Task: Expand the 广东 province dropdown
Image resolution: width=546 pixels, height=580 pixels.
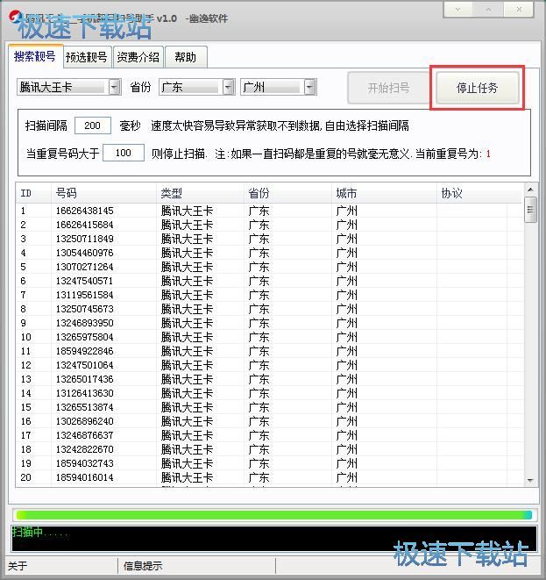Action: 229,87
